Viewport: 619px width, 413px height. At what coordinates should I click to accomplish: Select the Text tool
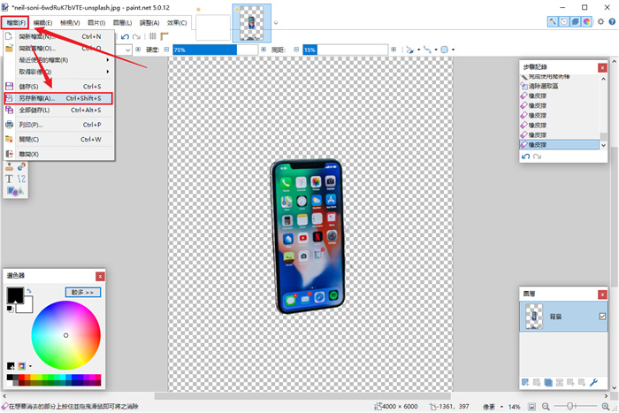pos(10,179)
